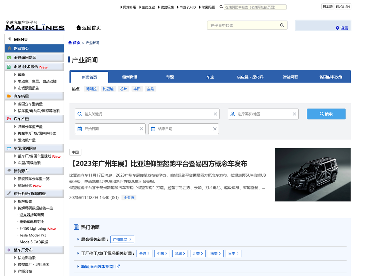368x276 pixels.
Task: Click the wifi icon beside 新能源车
Action: (x=9, y=171)
